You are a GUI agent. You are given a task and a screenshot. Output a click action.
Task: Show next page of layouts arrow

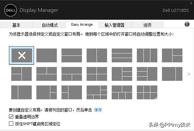pyautogui.click(x=189, y=74)
